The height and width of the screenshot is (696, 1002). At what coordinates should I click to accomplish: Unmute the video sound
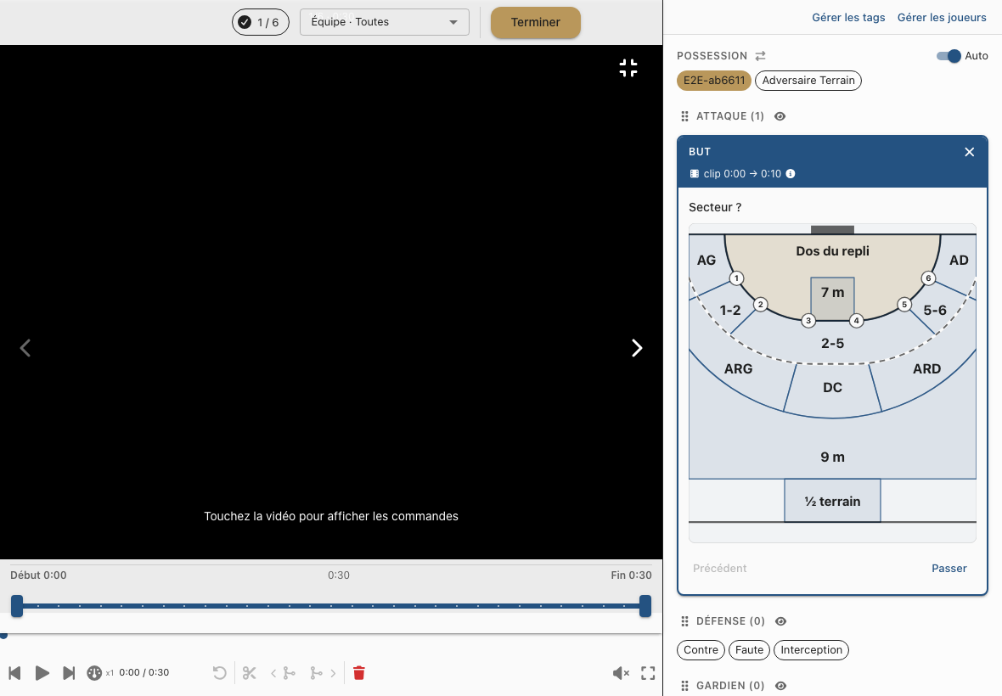tap(621, 673)
